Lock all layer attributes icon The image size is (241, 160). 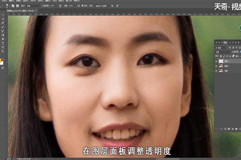(x=233, y=56)
